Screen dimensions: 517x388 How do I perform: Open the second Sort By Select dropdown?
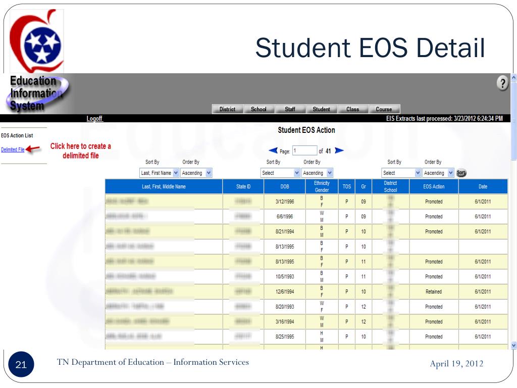280,173
